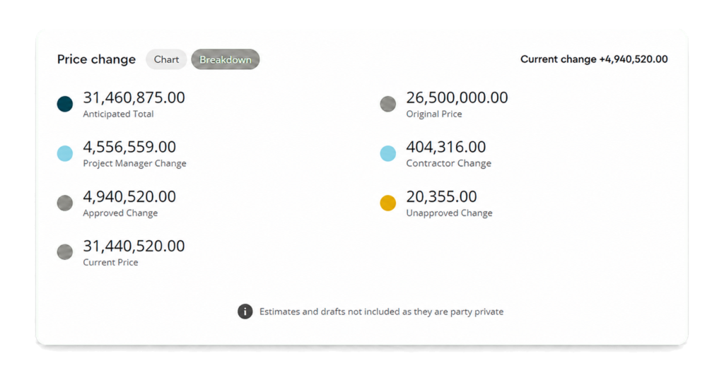The image size is (724, 380).
Task: Click the grey Current Price dot
Action: pos(65,252)
